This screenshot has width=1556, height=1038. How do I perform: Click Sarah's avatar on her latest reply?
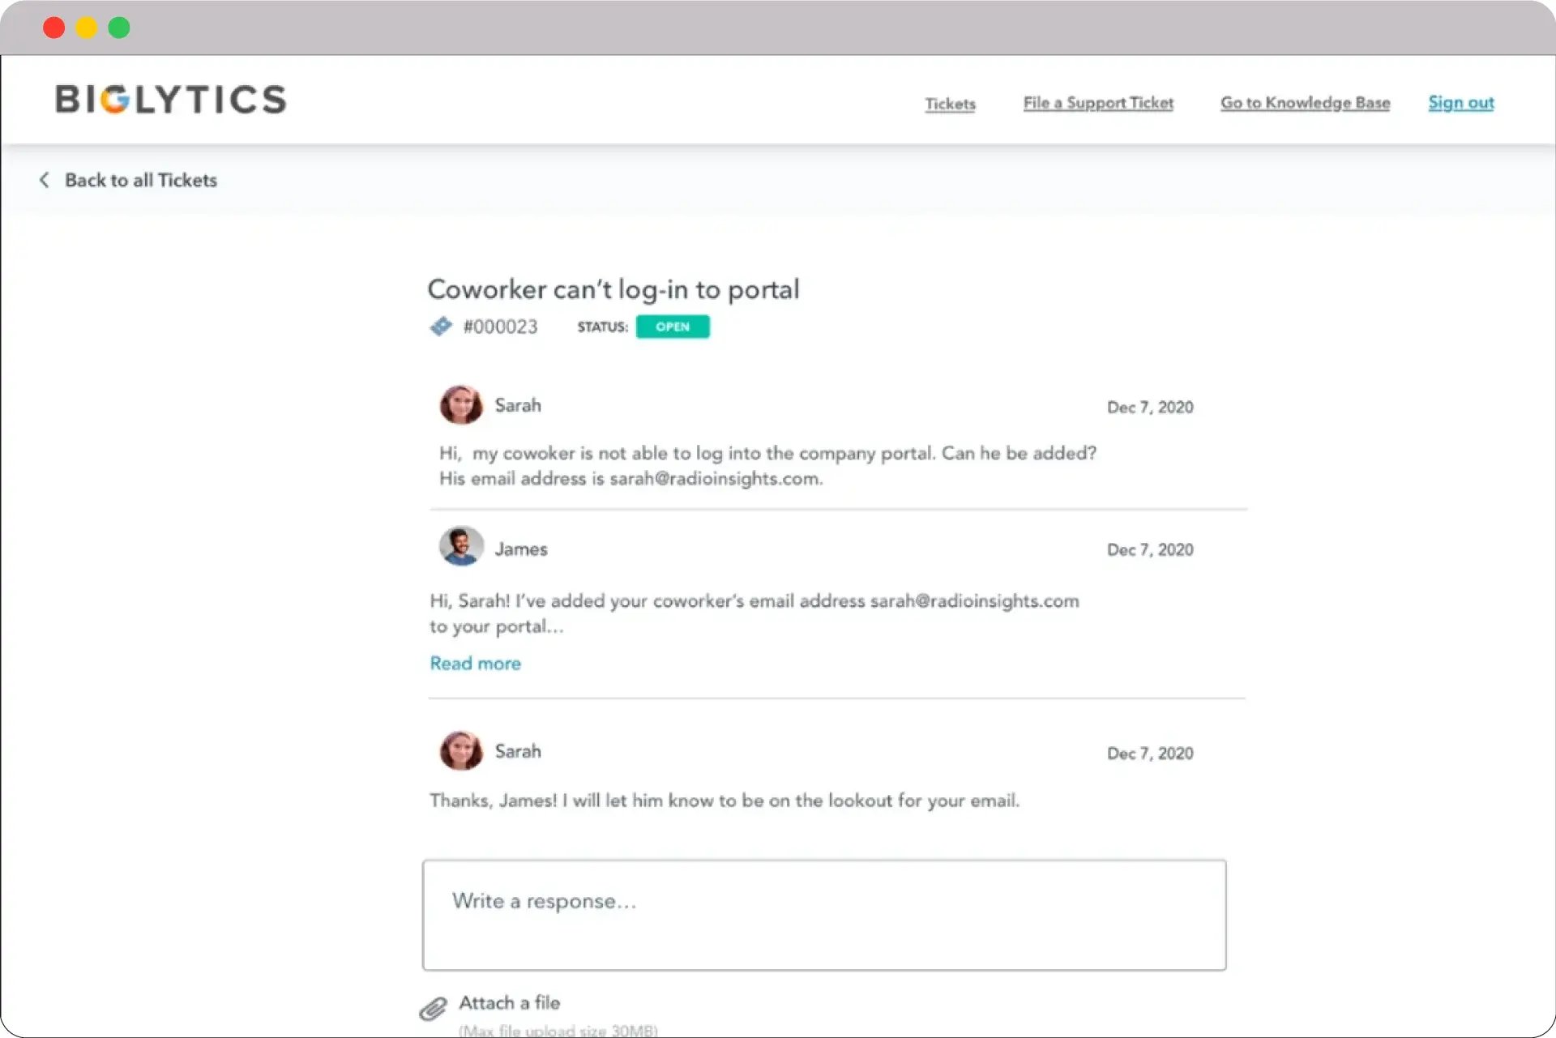point(460,750)
